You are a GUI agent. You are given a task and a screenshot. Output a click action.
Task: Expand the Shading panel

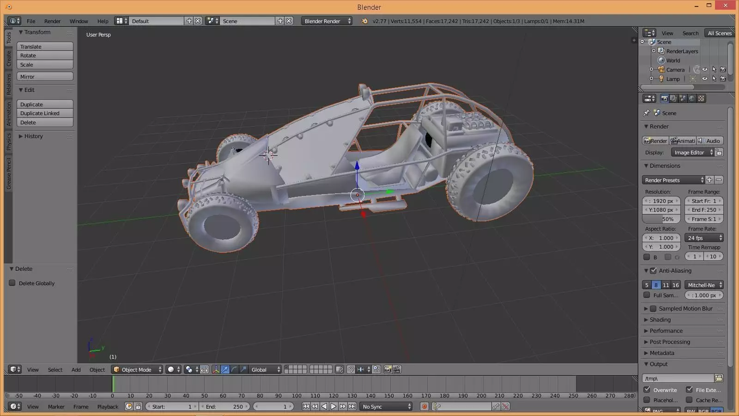tap(660, 319)
